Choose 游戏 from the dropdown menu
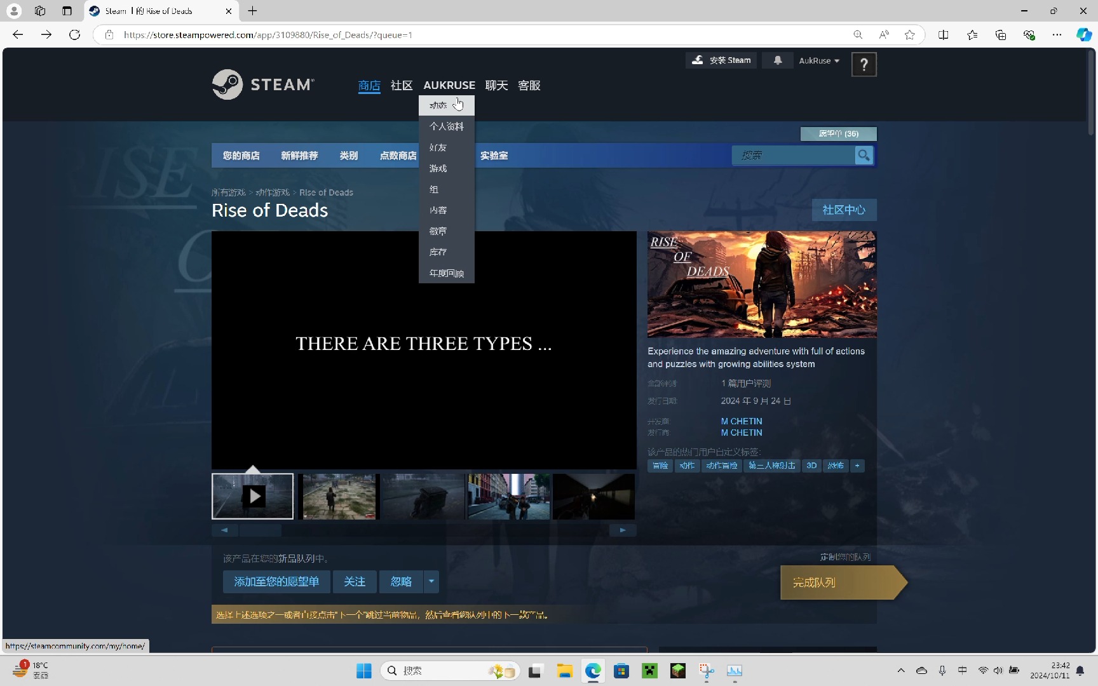This screenshot has width=1098, height=686. (x=446, y=168)
